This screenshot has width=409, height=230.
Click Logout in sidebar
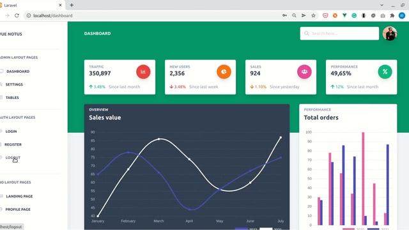point(13,158)
